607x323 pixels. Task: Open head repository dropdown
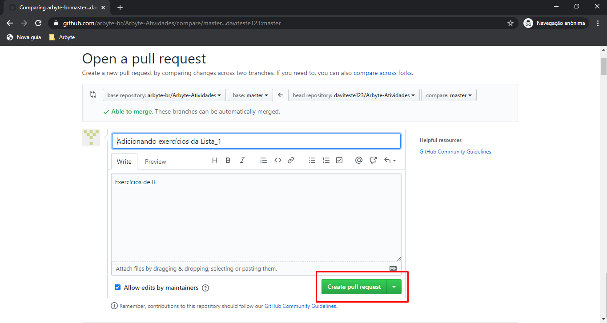[354, 95]
